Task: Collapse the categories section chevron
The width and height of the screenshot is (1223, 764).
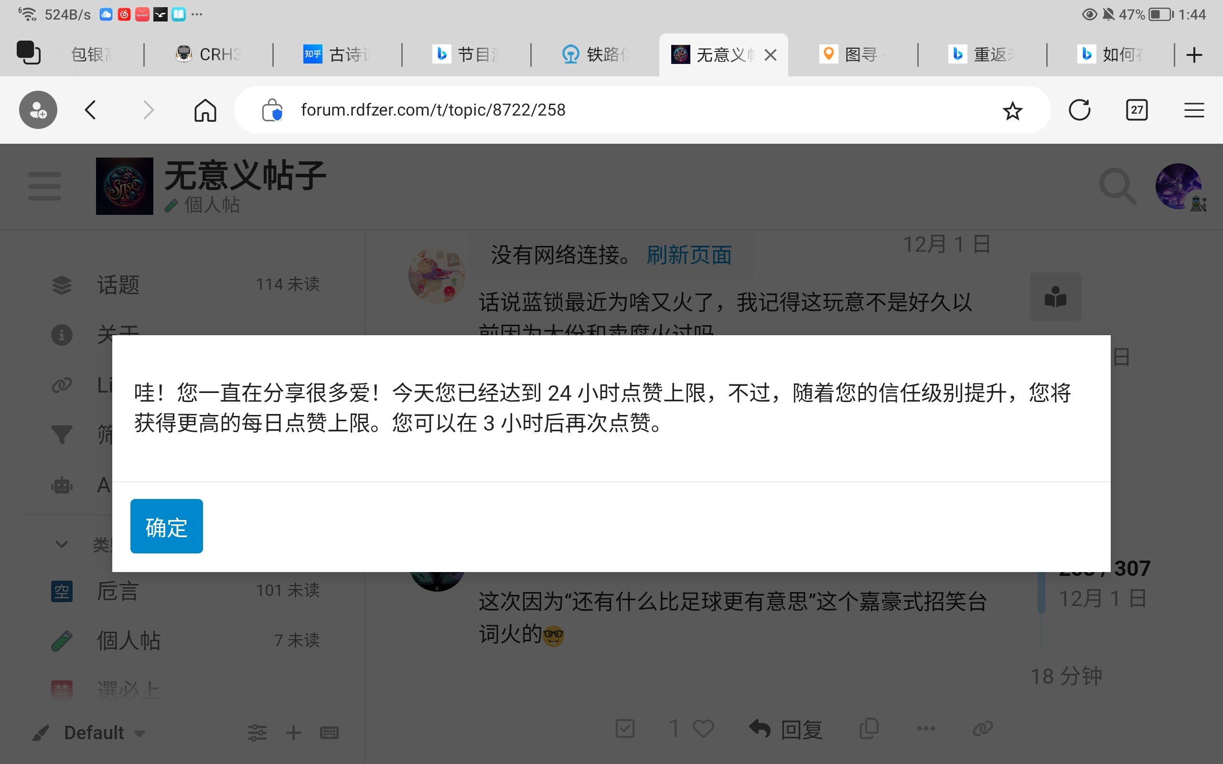Action: click(62, 544)
